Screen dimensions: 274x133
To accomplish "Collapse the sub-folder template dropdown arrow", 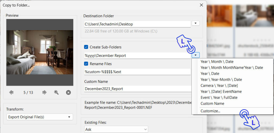I will 196,55.
